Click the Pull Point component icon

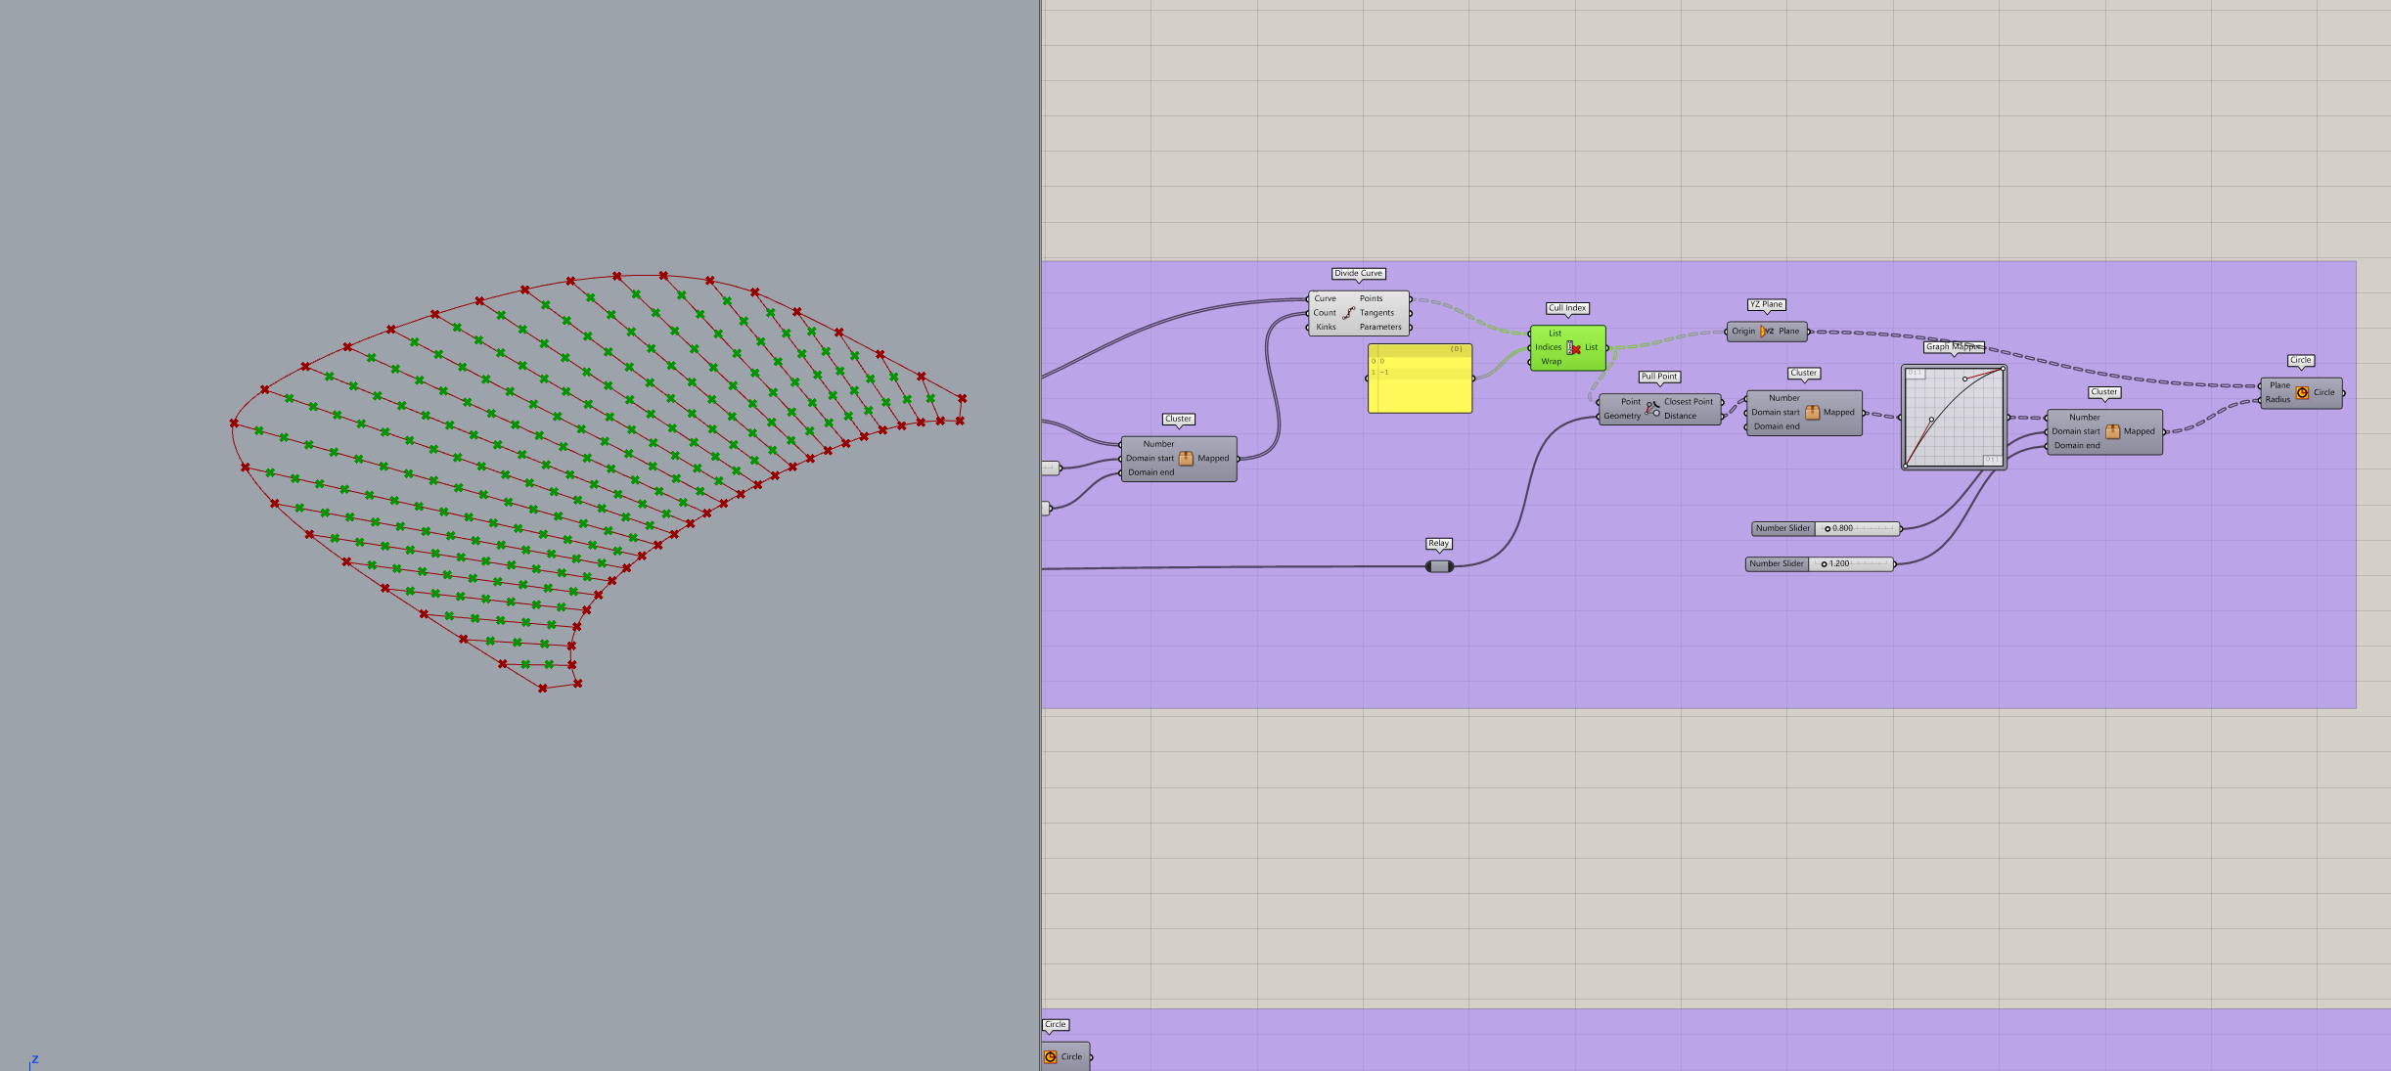[x=1651, y=409]
